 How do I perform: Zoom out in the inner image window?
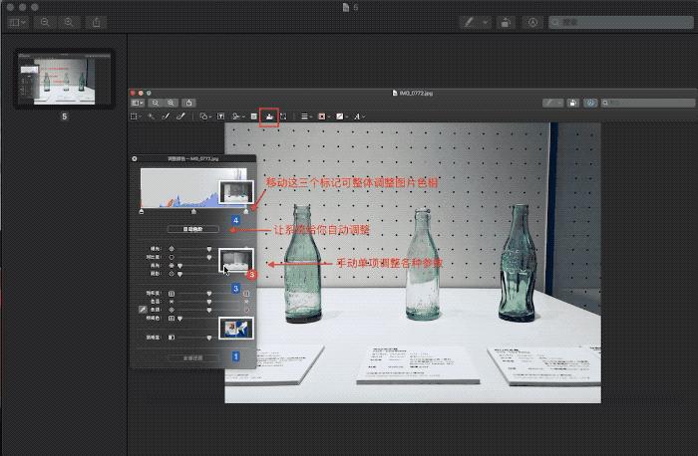(x=158, y=102)
